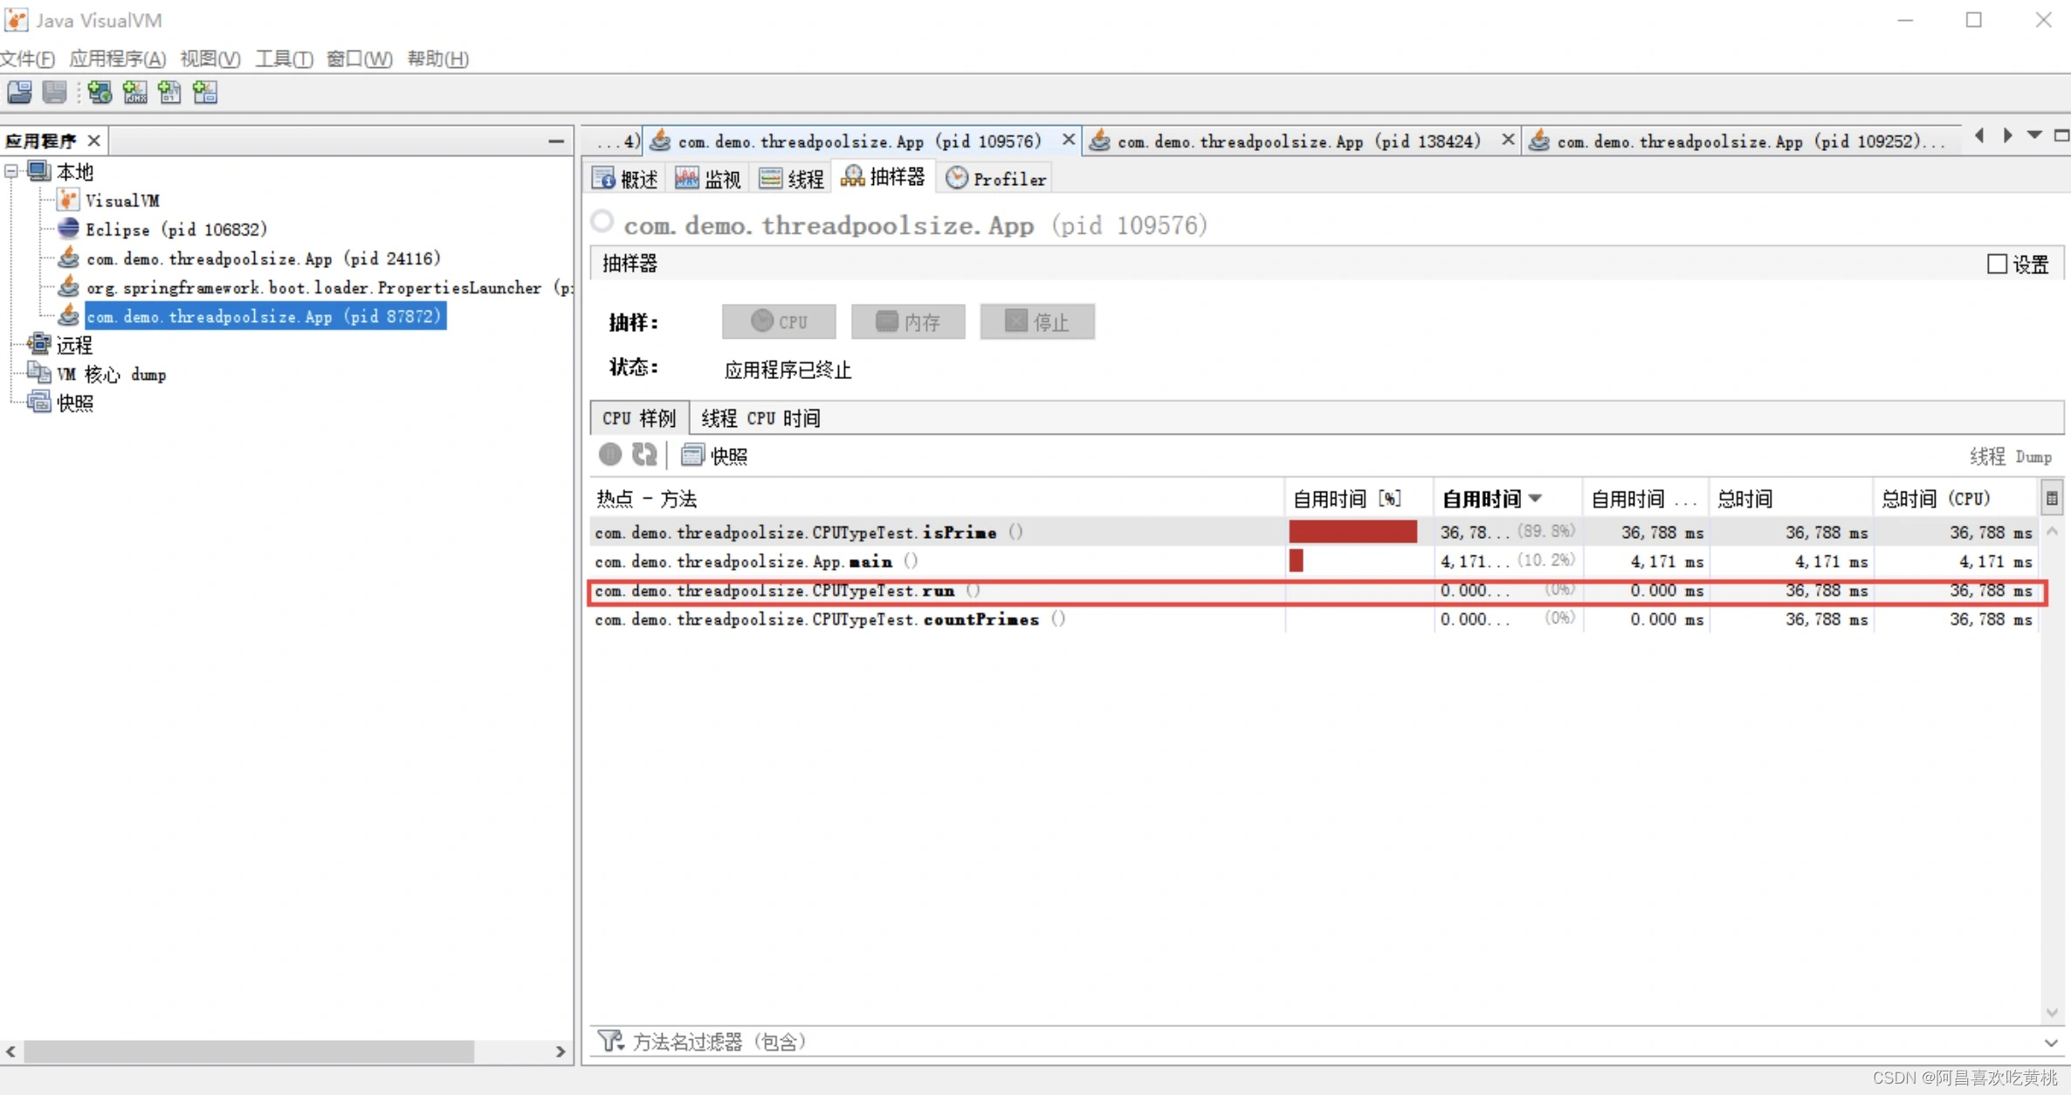This screenshot has width=2071, height=1095.
Task: Click the 快照 (Snapshot) button
Action: point(716,455)
